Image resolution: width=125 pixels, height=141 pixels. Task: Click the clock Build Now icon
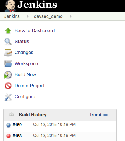click(8, 75)
